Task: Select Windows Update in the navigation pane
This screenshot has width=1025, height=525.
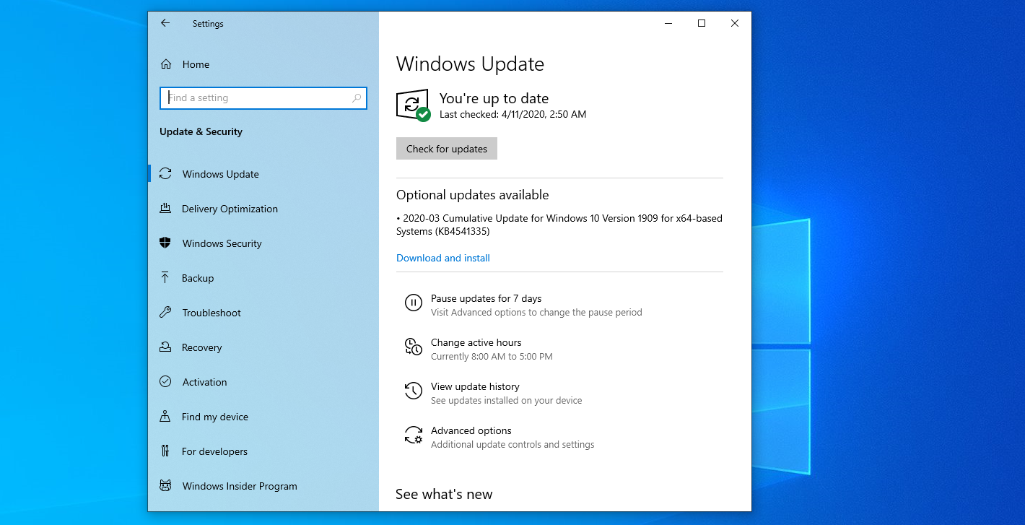Action: tap(220, 173)
